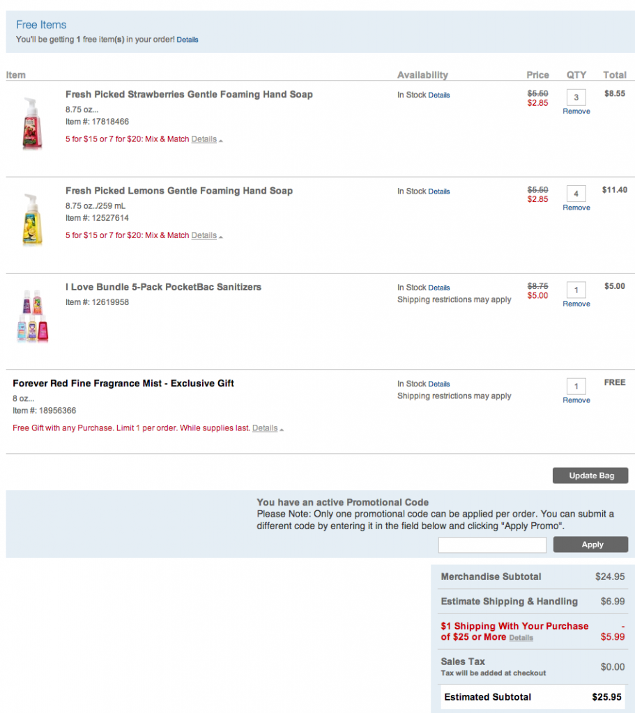Remove the Fresh Picked Lemons hand soap
635x713 pixels.
click(576, 206)
